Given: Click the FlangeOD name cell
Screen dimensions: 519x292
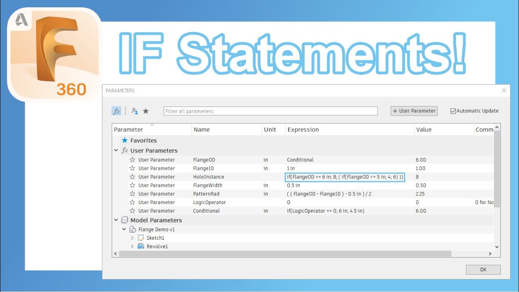Looking at the screenshot, I should click(204, 160).
